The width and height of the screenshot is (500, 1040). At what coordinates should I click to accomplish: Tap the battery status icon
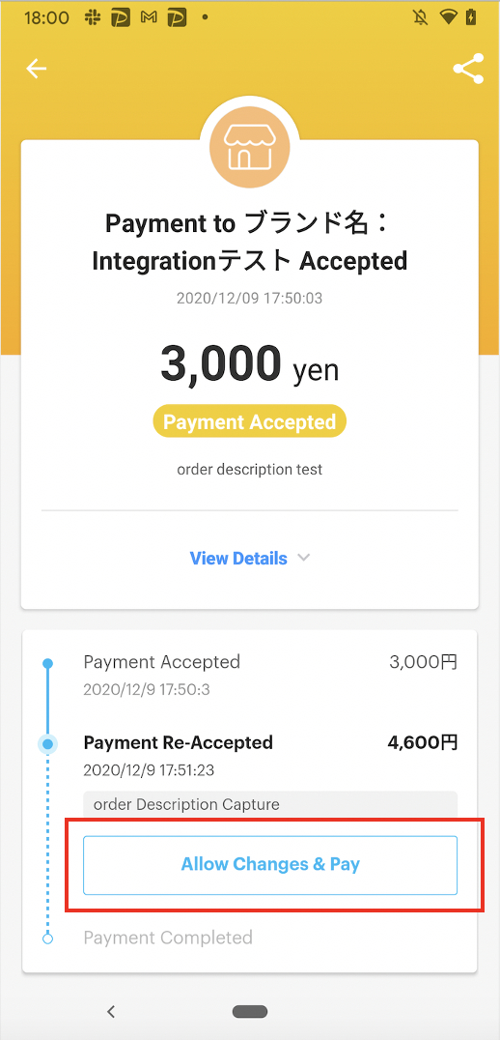(x=471, y=18)
